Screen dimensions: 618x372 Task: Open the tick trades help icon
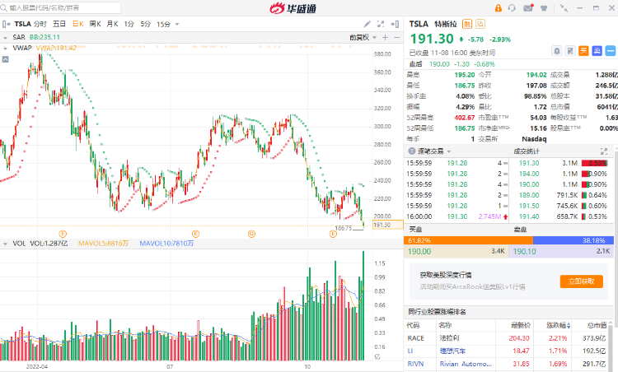tap(412, 151)
